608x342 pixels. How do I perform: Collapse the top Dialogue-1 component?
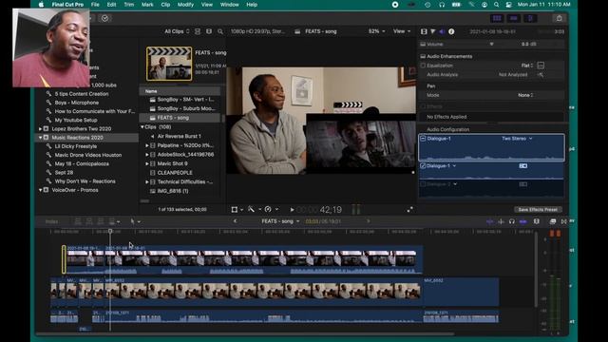pos(423,139)
